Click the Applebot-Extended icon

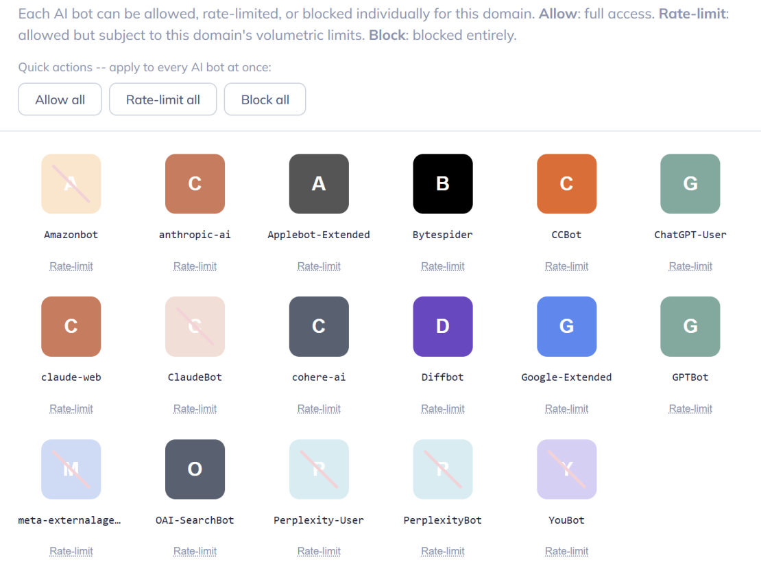pyautogui.click(x=319, y=184)
